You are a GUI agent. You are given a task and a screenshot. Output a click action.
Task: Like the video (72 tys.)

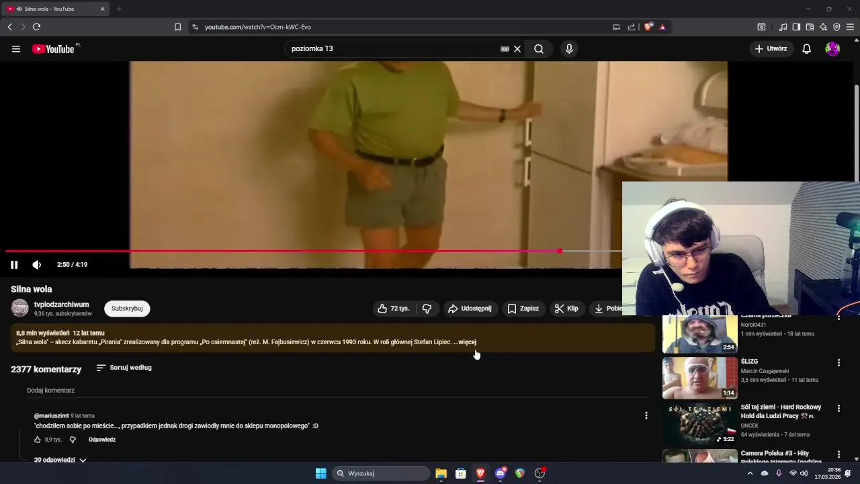394,309
